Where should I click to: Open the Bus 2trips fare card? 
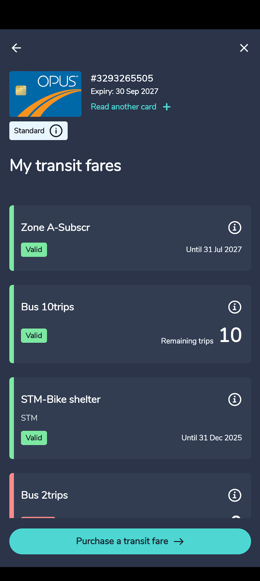(x=130, y=495)
